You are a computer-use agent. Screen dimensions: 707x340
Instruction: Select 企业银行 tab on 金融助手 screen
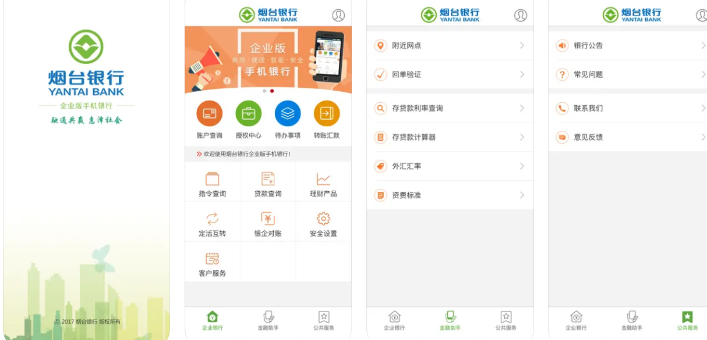394,321
